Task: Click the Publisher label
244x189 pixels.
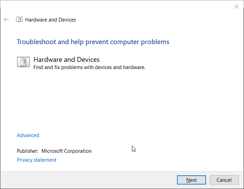Action: coord(28,151)
